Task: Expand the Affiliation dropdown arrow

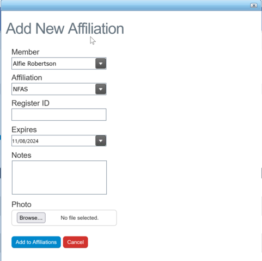Action: 101,89
